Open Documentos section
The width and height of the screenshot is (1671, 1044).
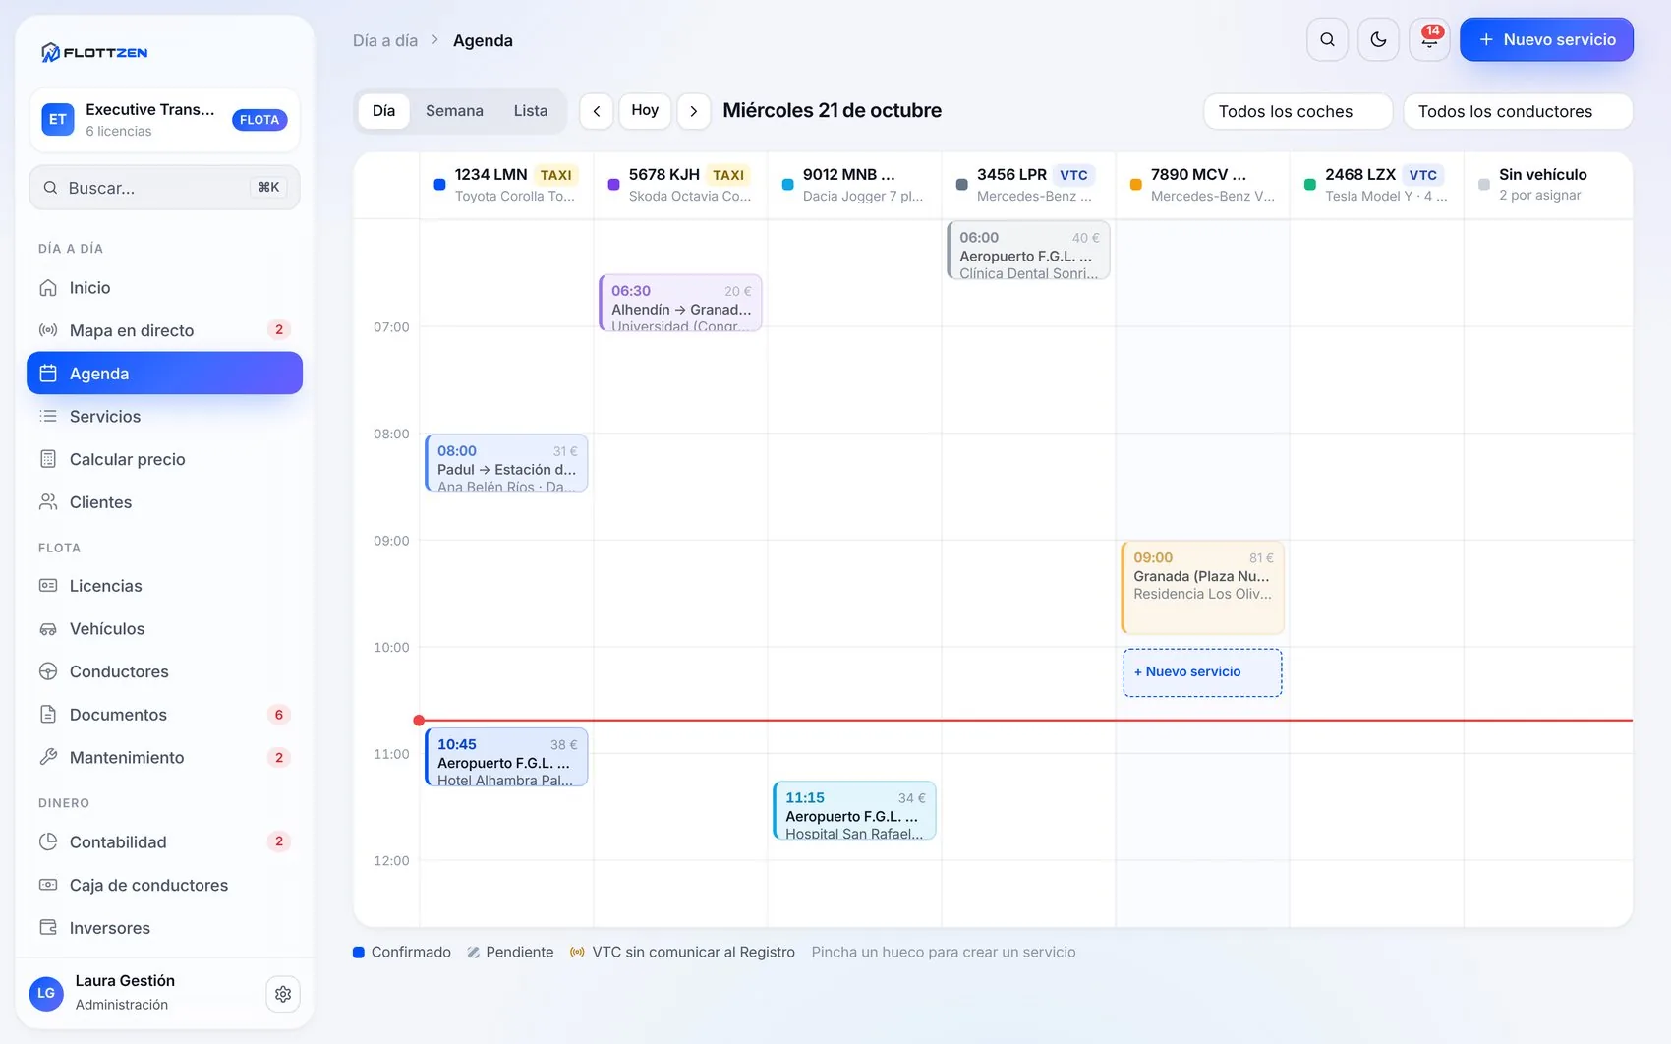pos(164,715)
